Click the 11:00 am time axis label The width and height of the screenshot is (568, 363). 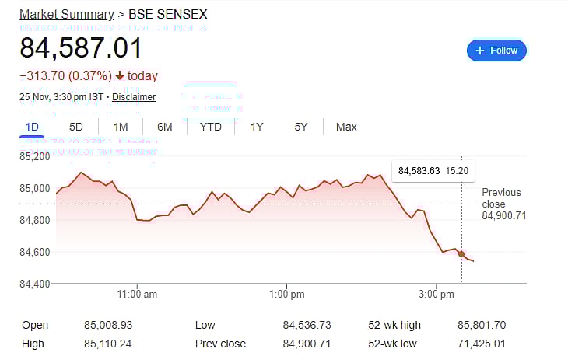[138, 294]
